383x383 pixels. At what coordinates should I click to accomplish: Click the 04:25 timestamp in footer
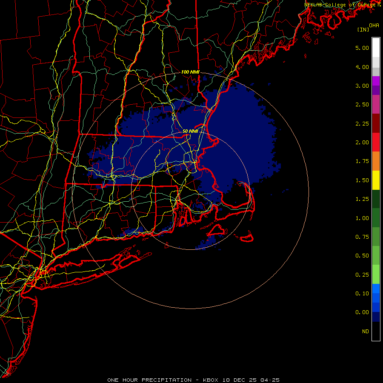(x=270, y=380)
